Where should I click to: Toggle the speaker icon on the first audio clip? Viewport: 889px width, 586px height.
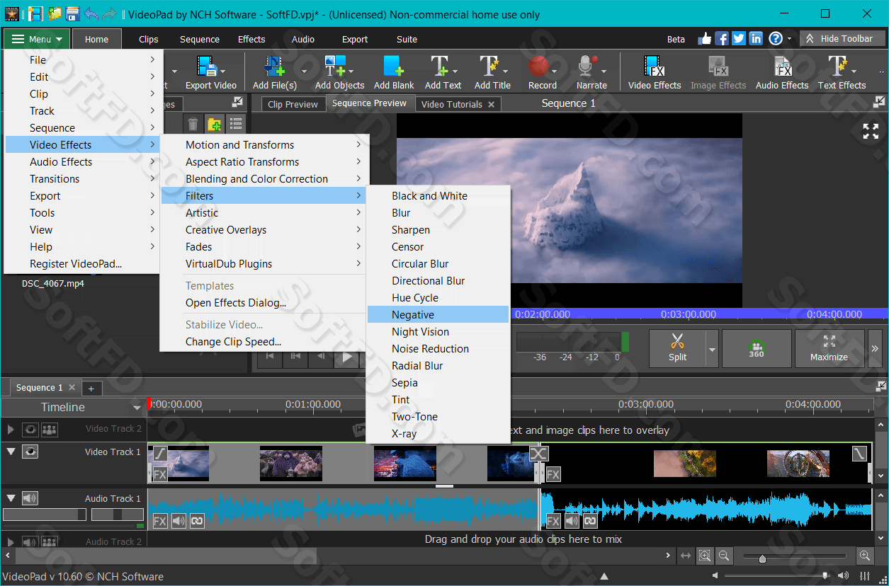coord(179,521)
